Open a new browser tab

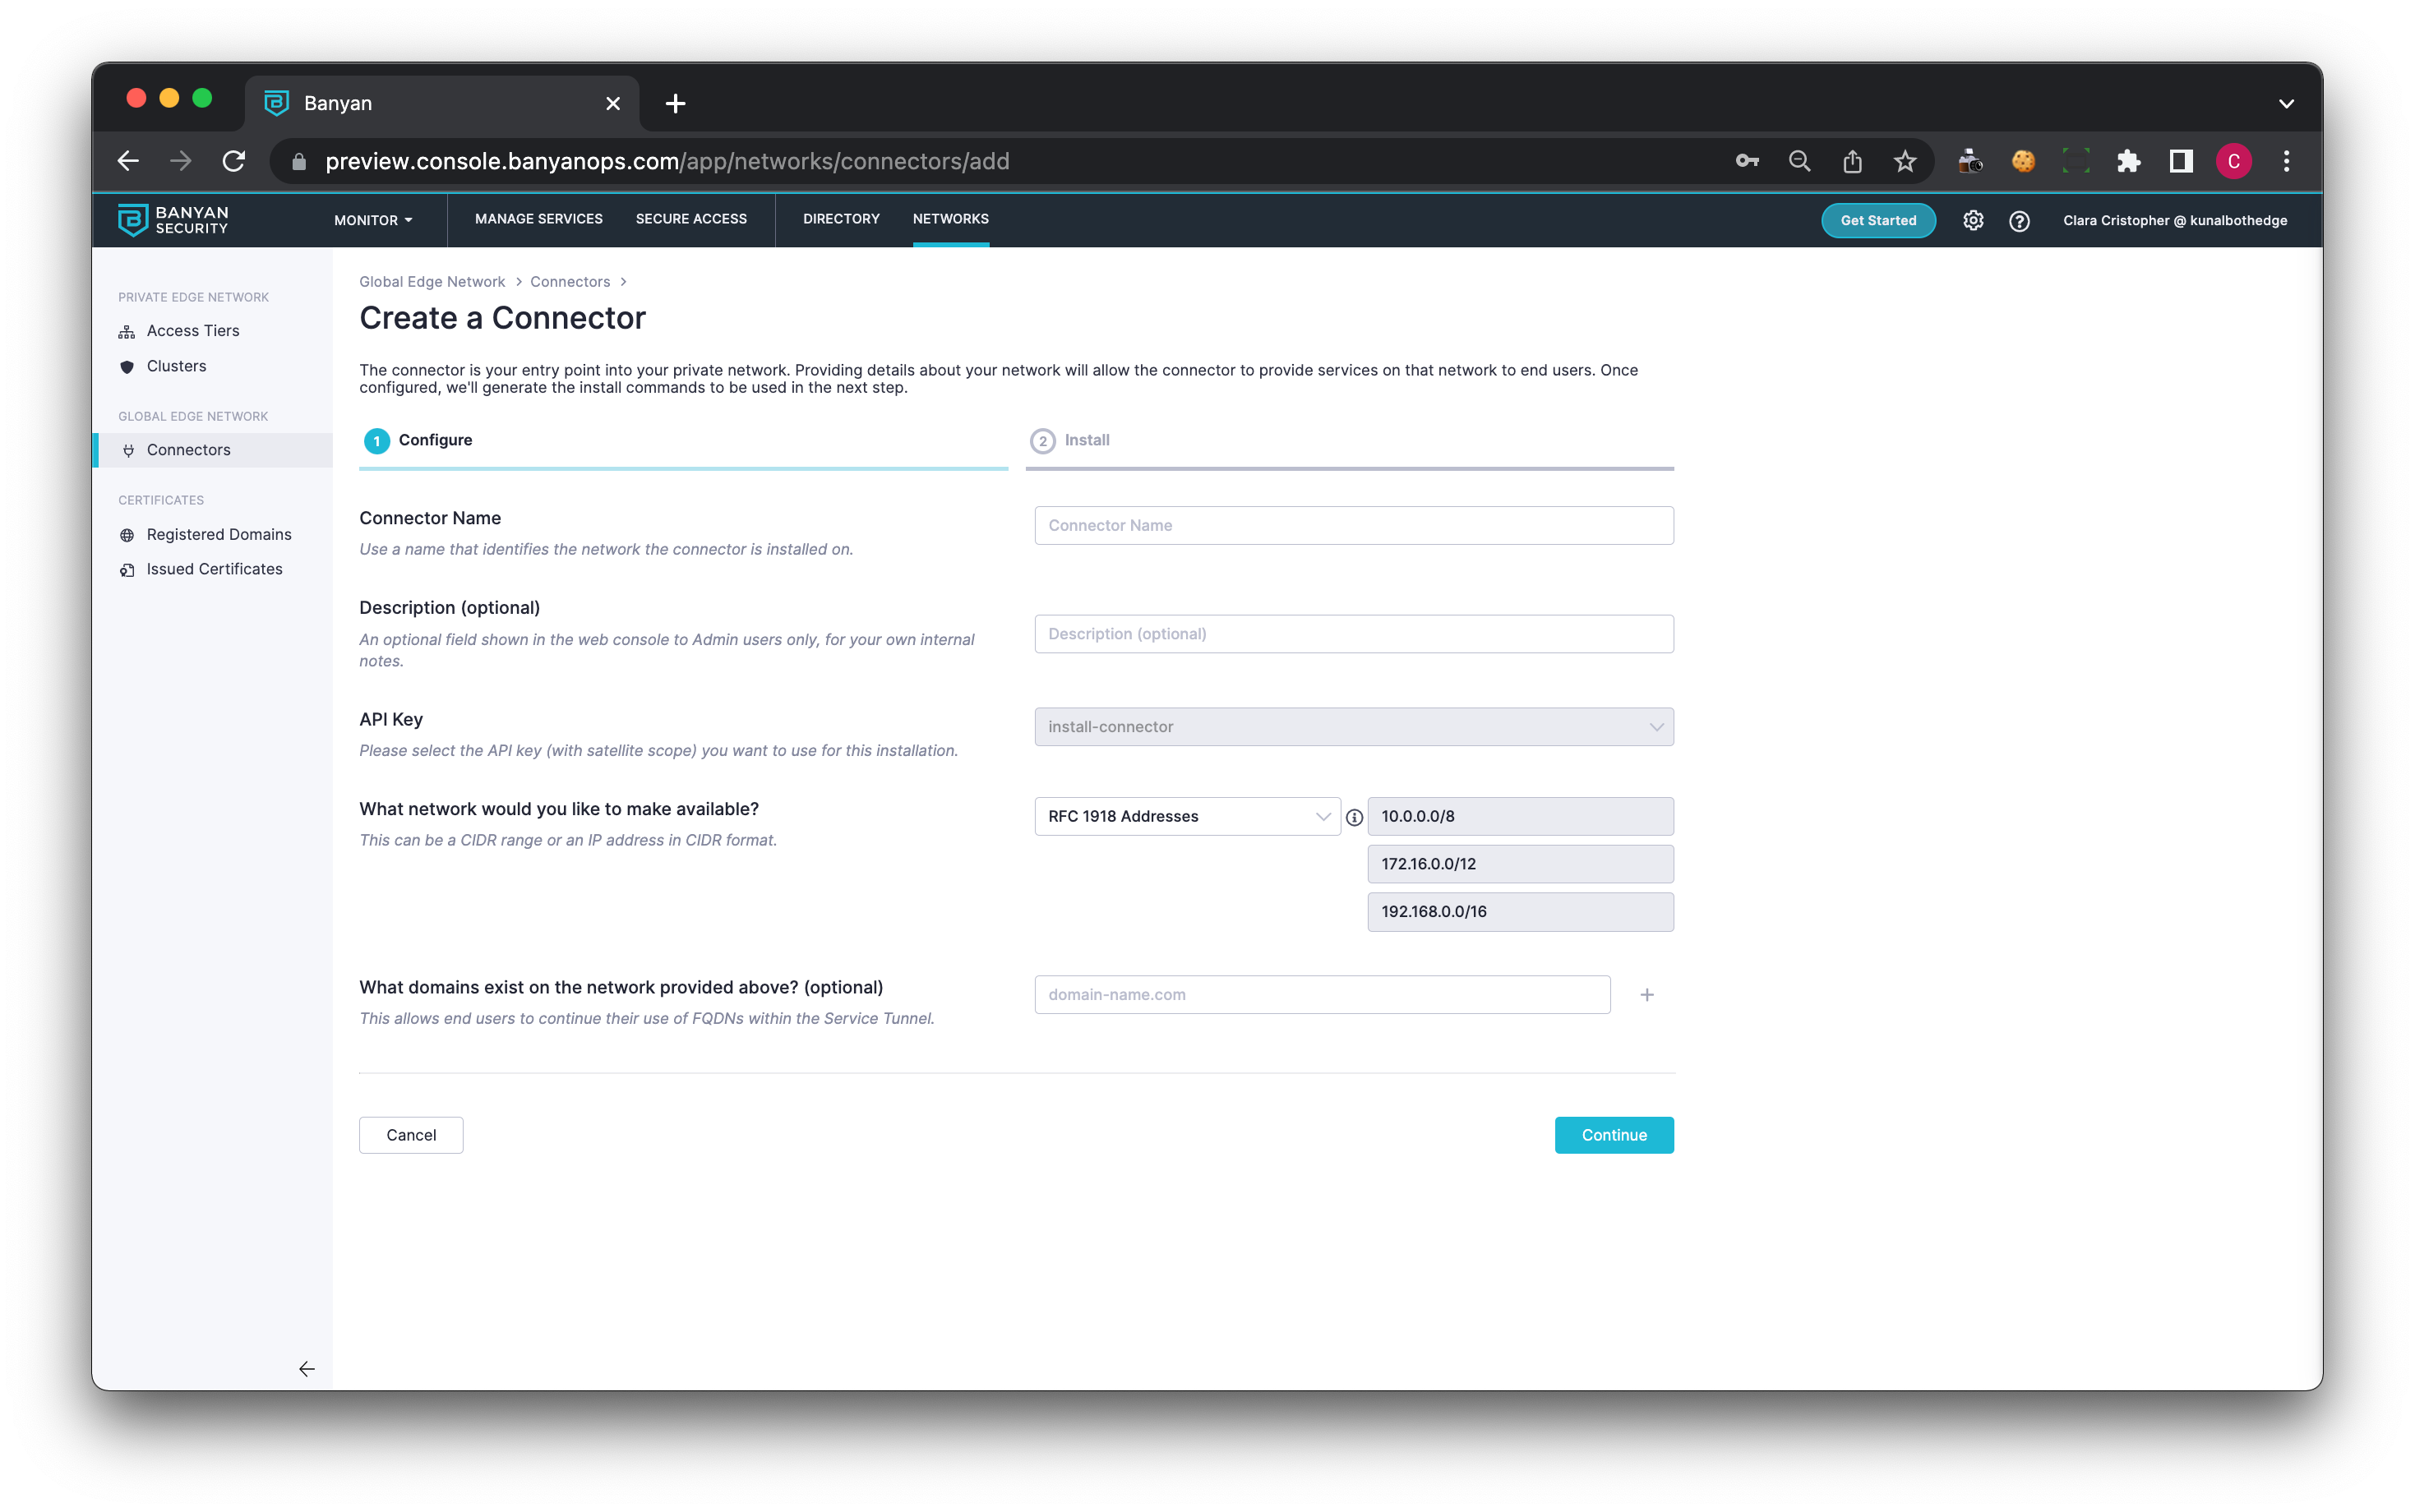[x=675, y=103]
